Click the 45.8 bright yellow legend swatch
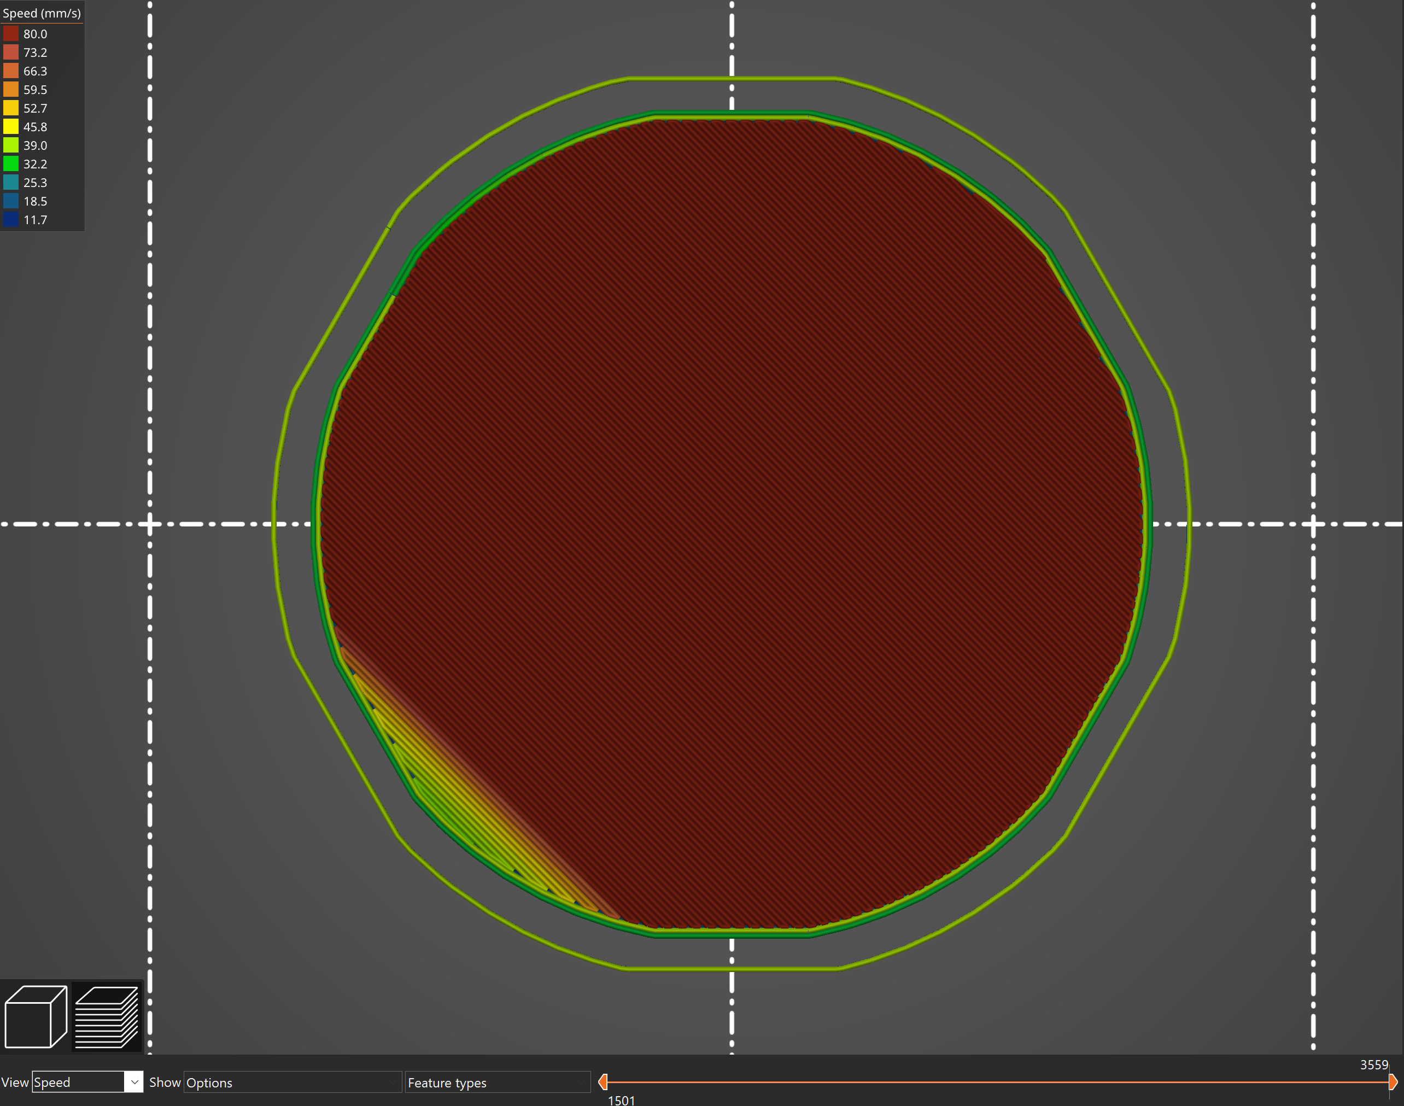The width and height of the screenshot is (1404, 1106). [x=11, y=127]
